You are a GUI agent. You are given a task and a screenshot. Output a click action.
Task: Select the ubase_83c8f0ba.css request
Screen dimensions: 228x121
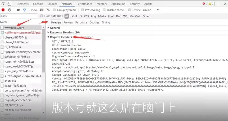click(21, 42)
